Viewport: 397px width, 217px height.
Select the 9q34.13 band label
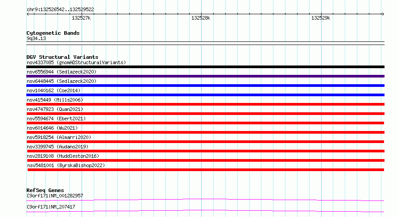click(x=36, y=38)
